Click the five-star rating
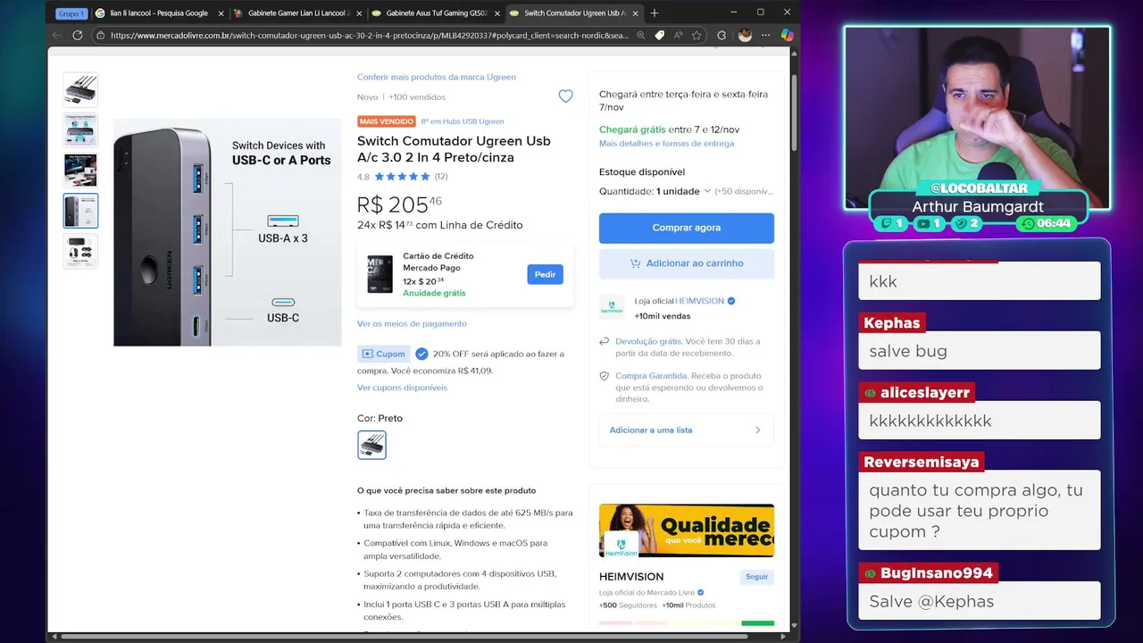Image resolution: width=1143 pixels, height=643 pixels. click(402, 177)
